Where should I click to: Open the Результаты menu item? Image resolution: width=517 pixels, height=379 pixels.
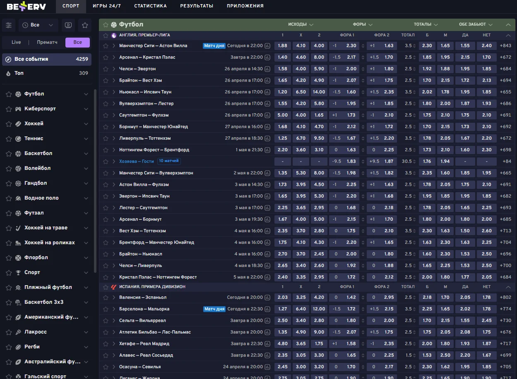197,6
